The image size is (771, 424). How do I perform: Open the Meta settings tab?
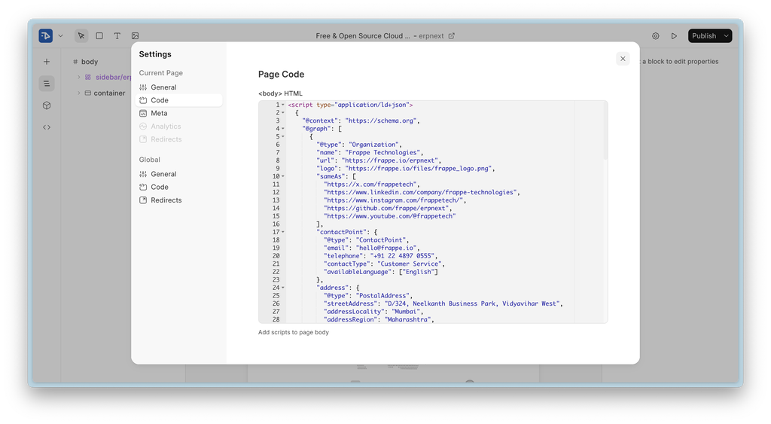tap(178, 113)
